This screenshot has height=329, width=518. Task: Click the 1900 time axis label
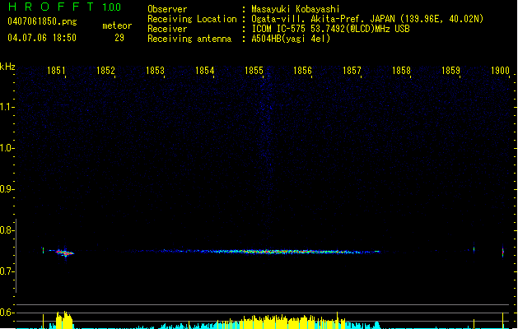tap(500, 70)
